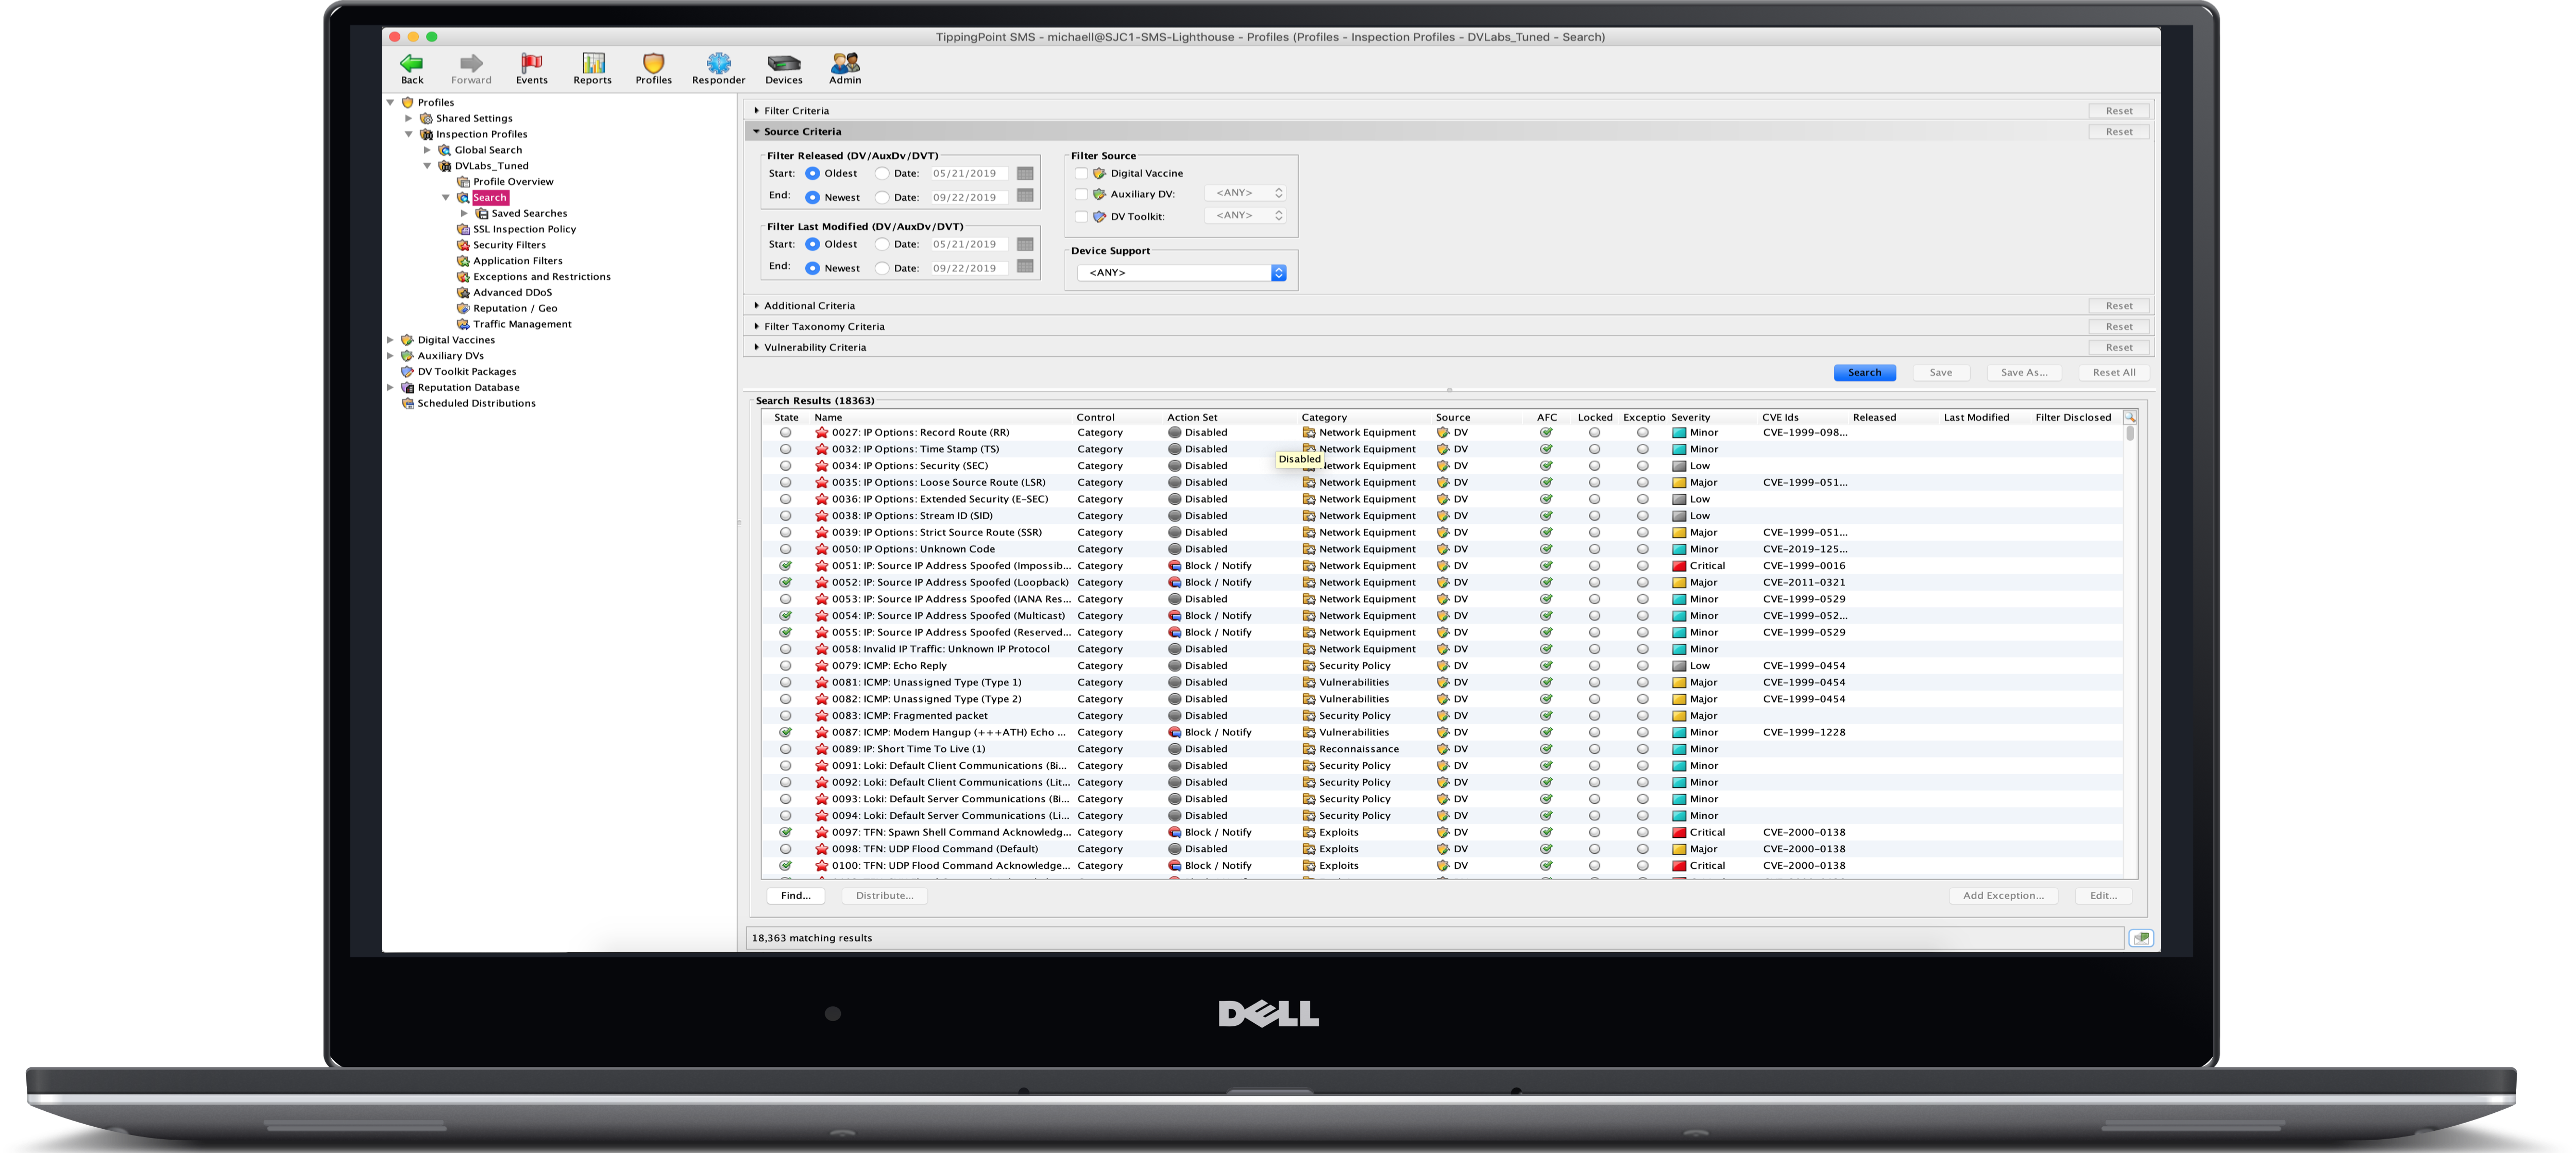Select Application Filters in the tree
Screen dimensions: 2576x1153
517,261
